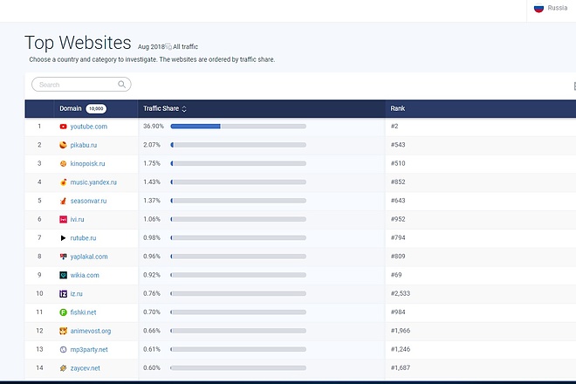This screenshot has width=576, height=384.
Task: Click the pikabu.ru favicon icon
Action: tap(63, 145)
